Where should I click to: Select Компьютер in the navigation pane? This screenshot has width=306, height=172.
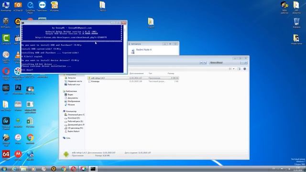tap(71, 111)
